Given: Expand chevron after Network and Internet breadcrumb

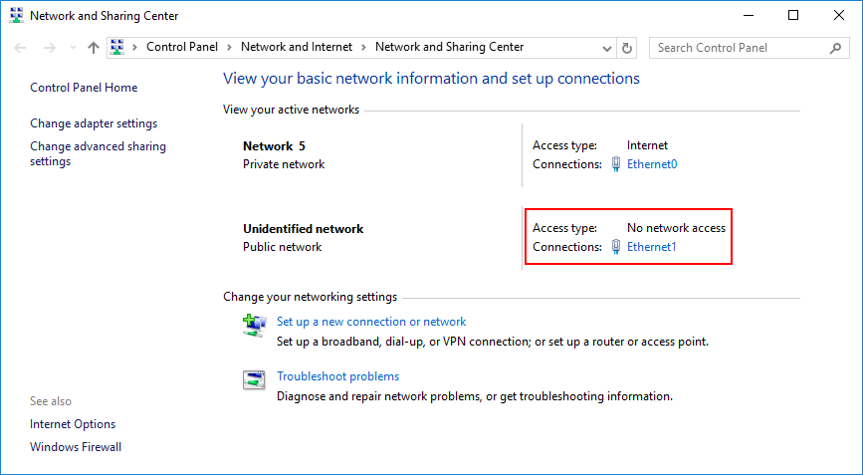Looking at the screenshot, I should point(363,47).
